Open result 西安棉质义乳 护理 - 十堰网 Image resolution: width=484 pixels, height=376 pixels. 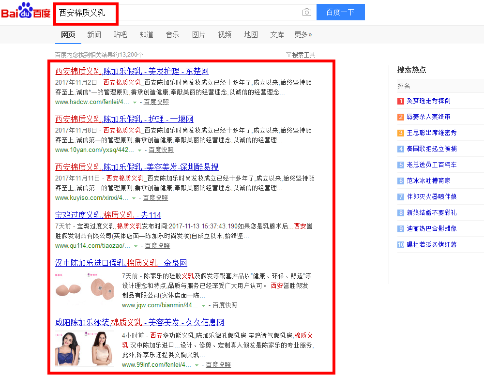click(x=124, y=119)
